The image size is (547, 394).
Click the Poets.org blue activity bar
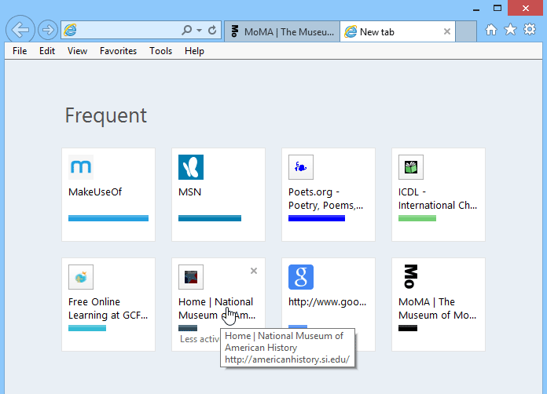click(317, 218)
